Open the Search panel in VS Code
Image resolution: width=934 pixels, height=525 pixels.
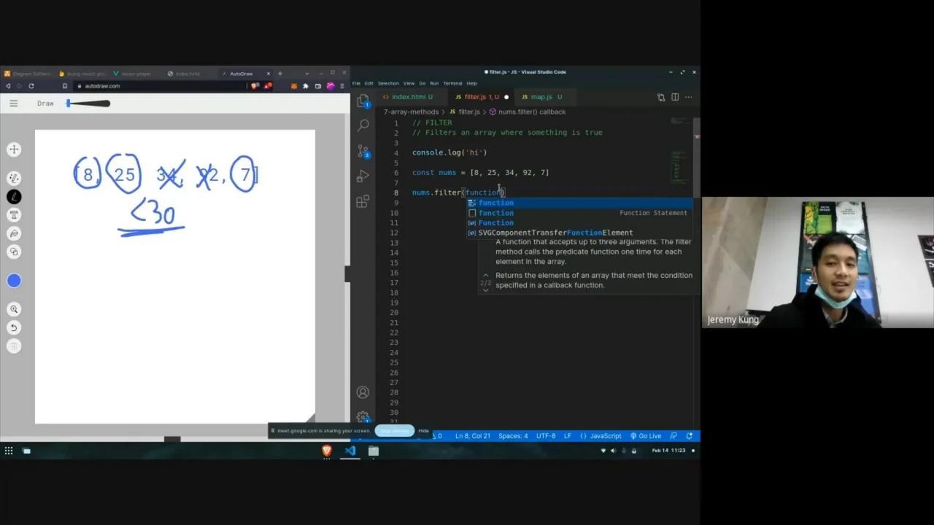coord(363,125)
